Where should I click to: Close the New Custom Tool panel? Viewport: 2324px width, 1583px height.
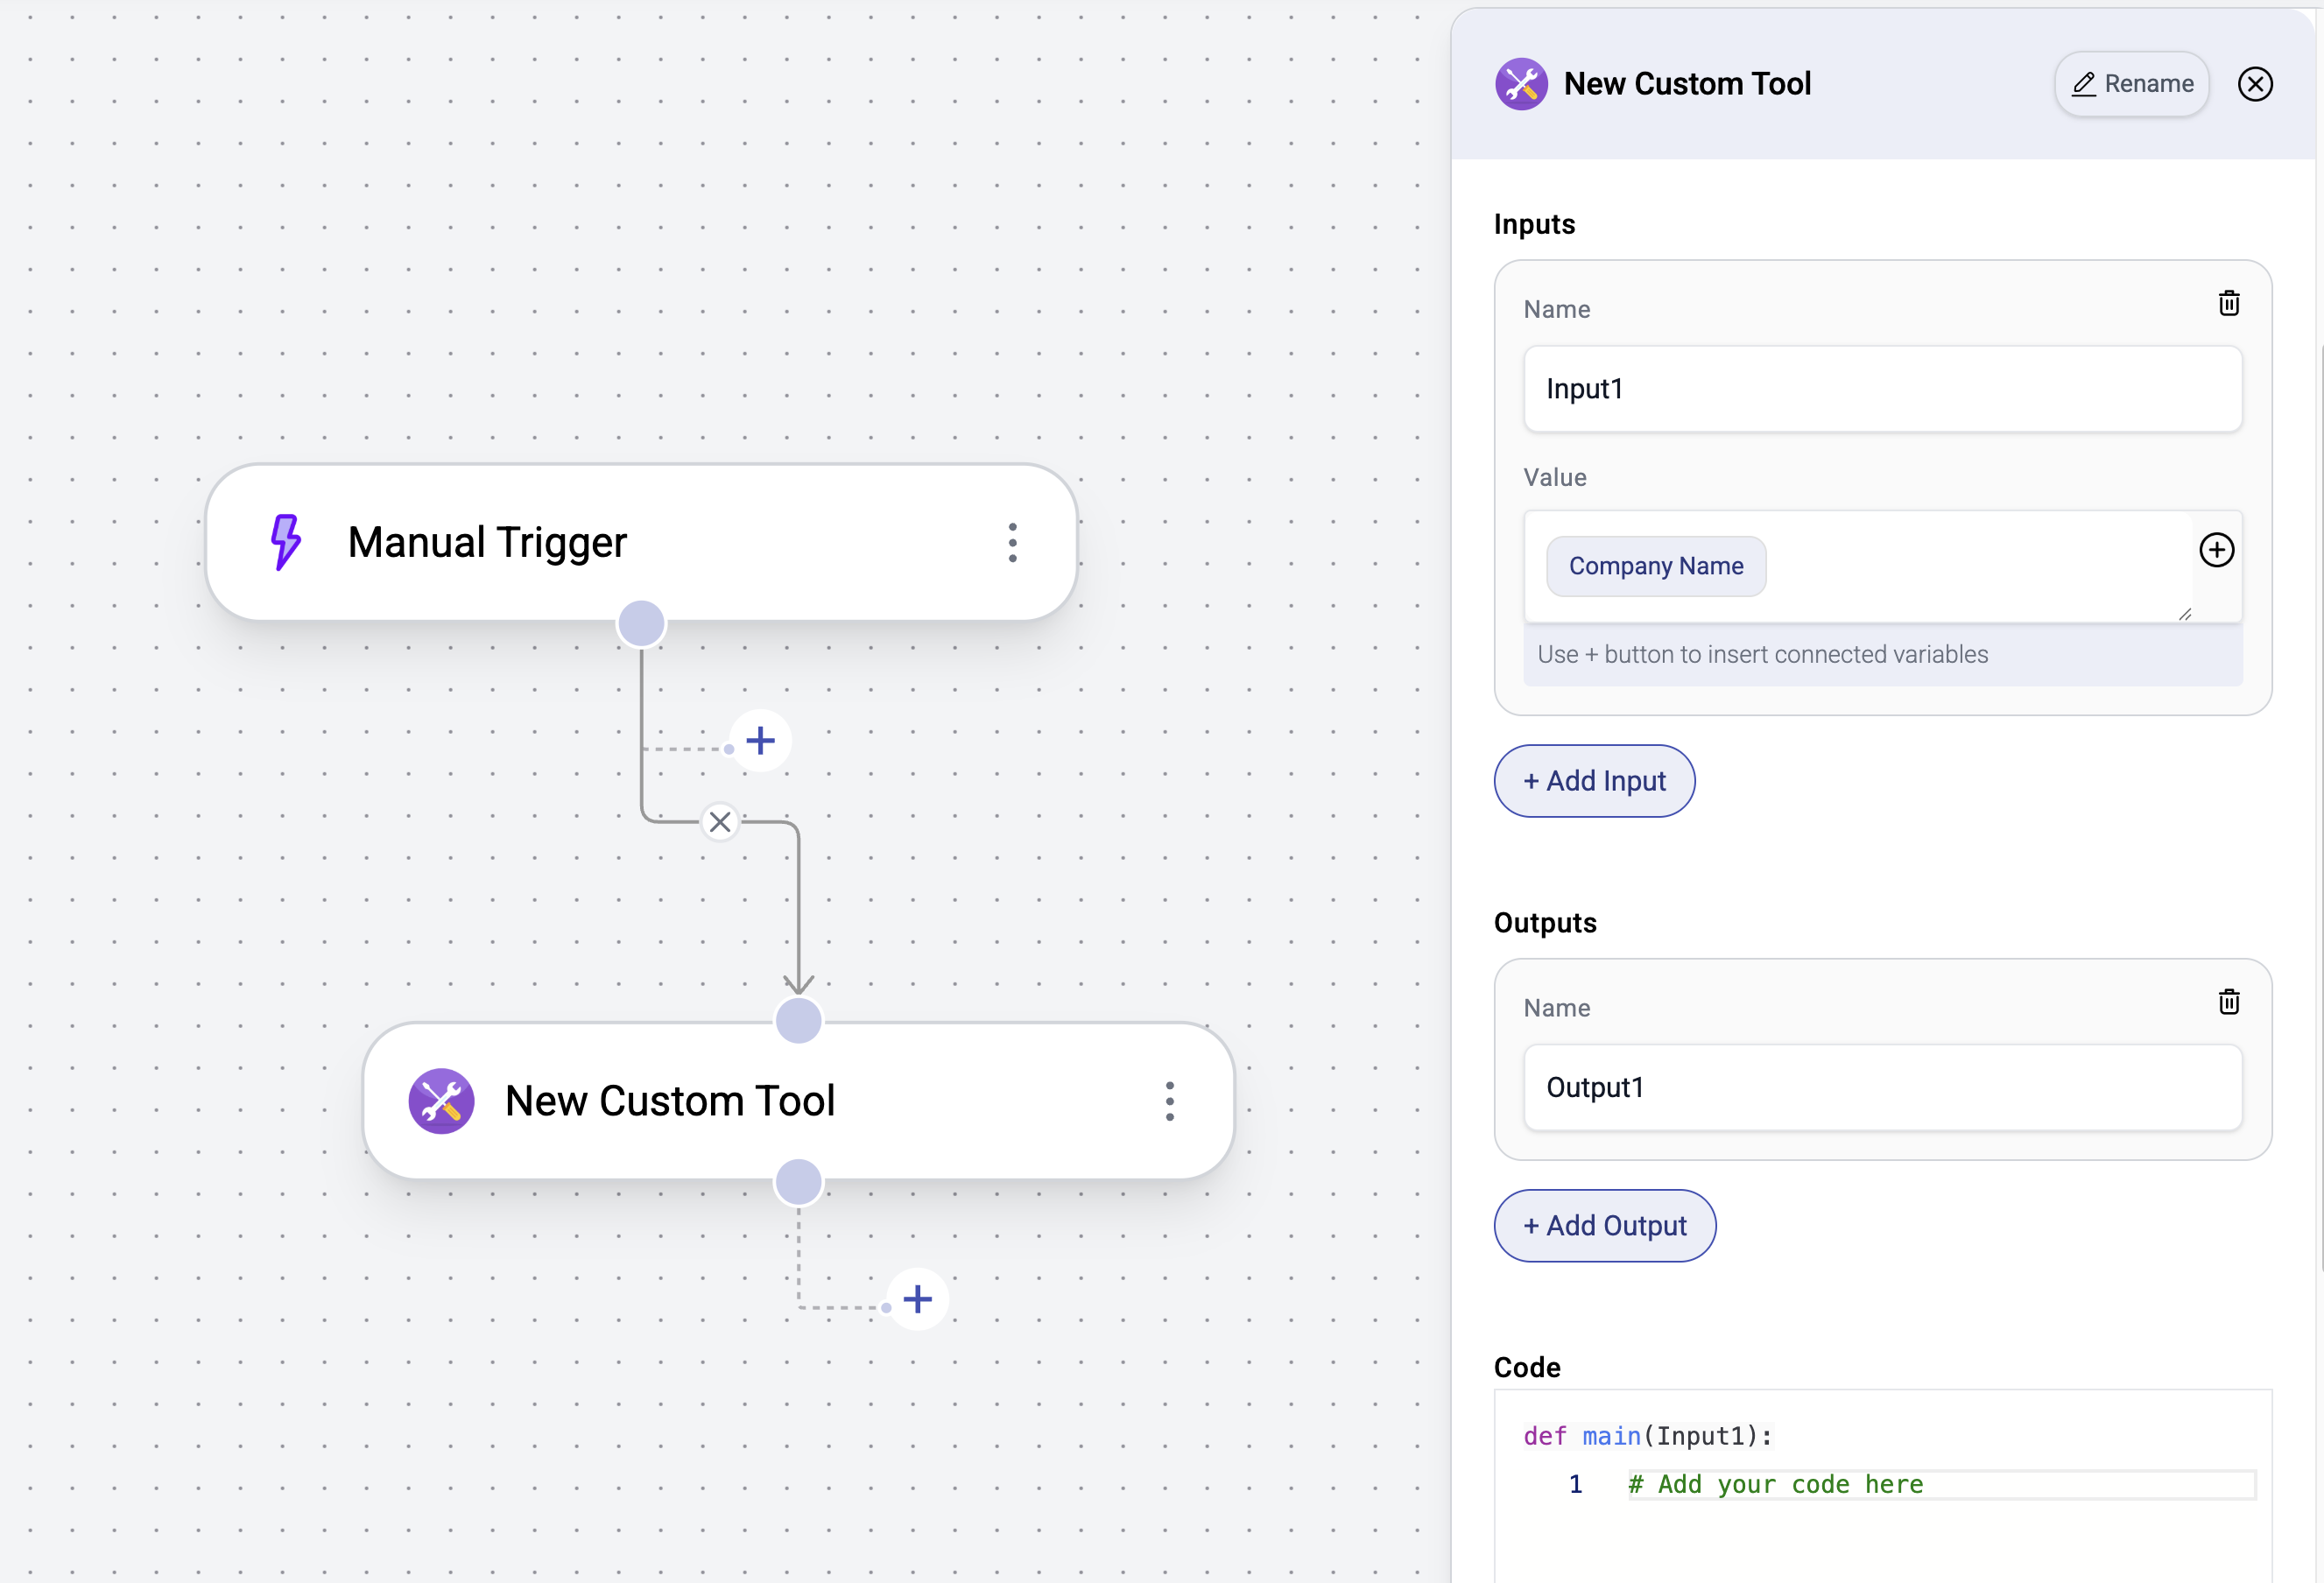[x=2254, y=84]
